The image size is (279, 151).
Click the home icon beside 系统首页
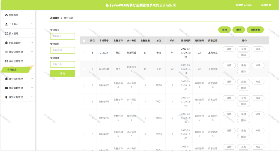click(7, 15)
